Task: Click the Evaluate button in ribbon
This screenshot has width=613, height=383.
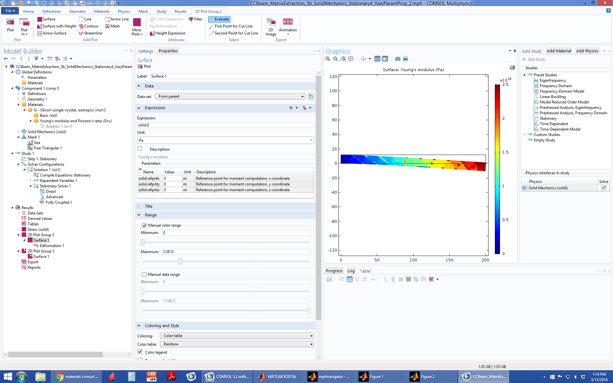Action: pos(219,19)
